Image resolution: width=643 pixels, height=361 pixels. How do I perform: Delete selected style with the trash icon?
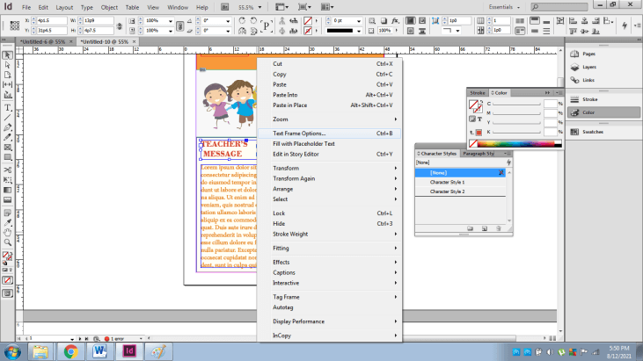tap(499, 228)
